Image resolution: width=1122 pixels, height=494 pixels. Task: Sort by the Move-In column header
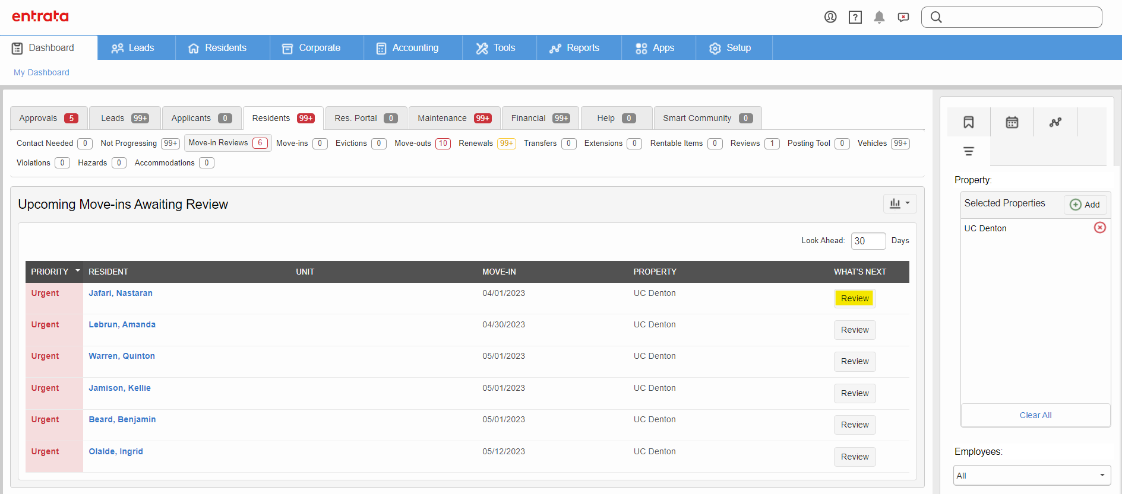pyautogui.click(x=499, y=272)
